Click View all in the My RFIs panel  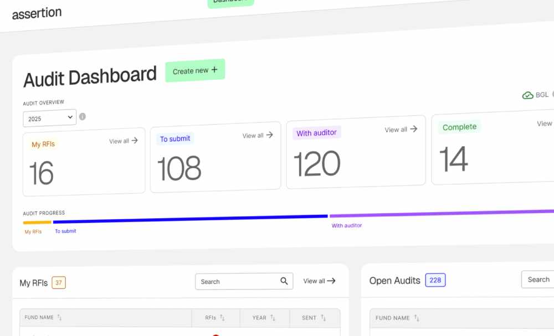tap(320, 281)
